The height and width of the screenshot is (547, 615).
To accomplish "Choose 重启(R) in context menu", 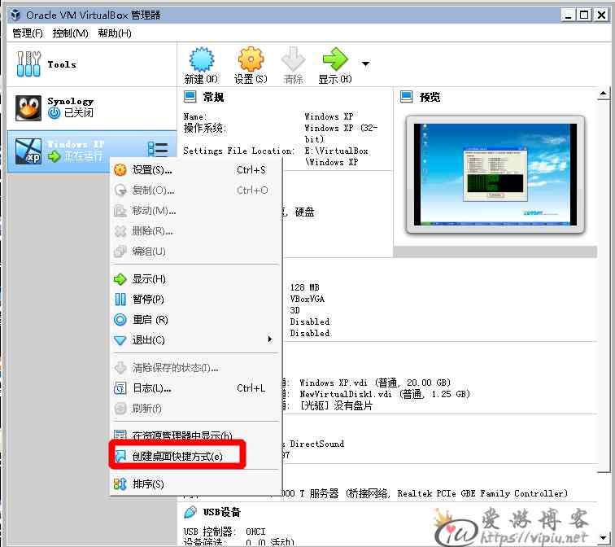I will pyautogui.click(x=196, y=320).
